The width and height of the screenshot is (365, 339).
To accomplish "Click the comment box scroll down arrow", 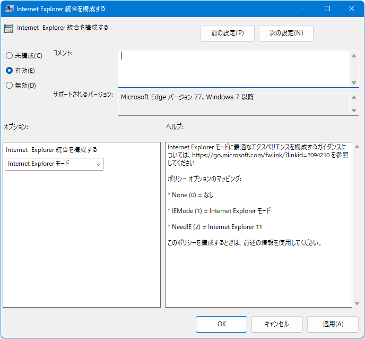I will (354, 82).
